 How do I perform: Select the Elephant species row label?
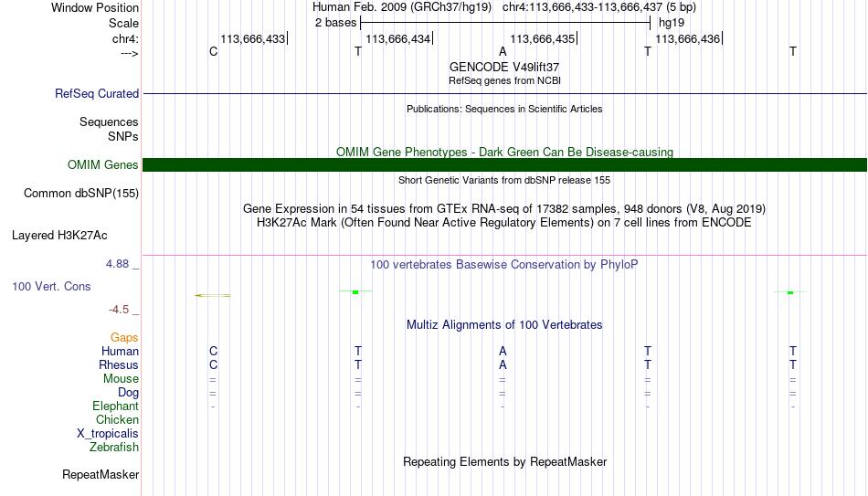115,406
